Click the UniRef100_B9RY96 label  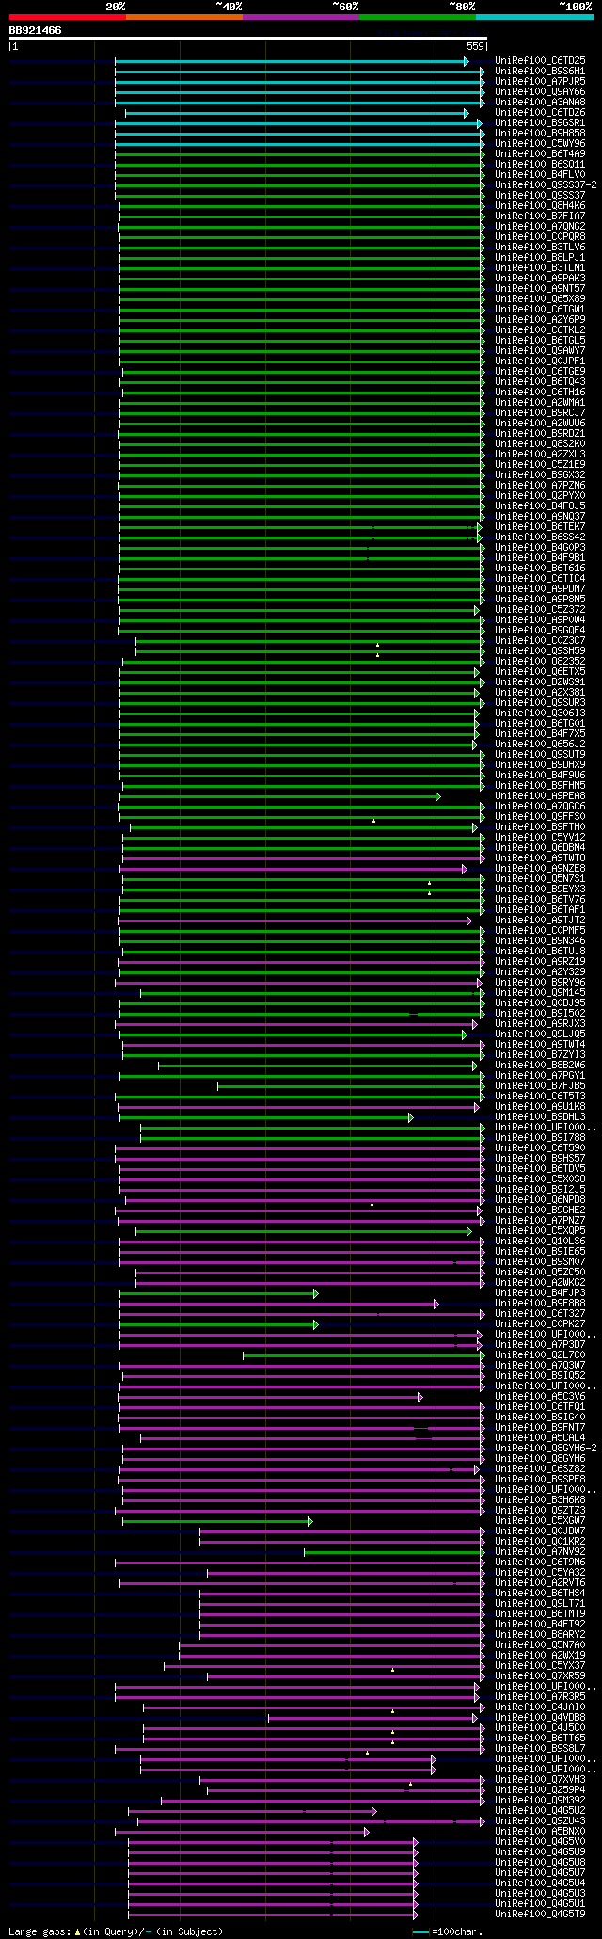(x=540, y=983)
